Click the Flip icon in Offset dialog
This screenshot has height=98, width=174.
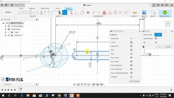tap(156, 42)
